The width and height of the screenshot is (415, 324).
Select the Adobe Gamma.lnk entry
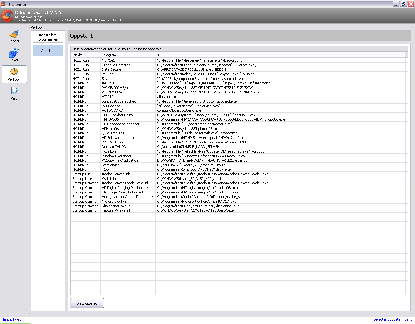(x=239, y=174)
